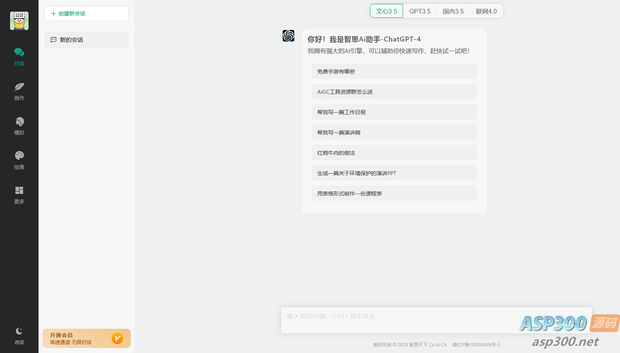Click the 版权所有 2023 智思天下 footer text
This screenshot has height=353, width=620.
[410, 345]
